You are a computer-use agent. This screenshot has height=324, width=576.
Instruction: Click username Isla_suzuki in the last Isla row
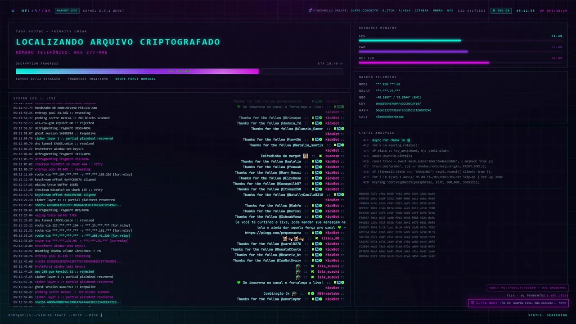pyautogui.click(x=328, y=277)
